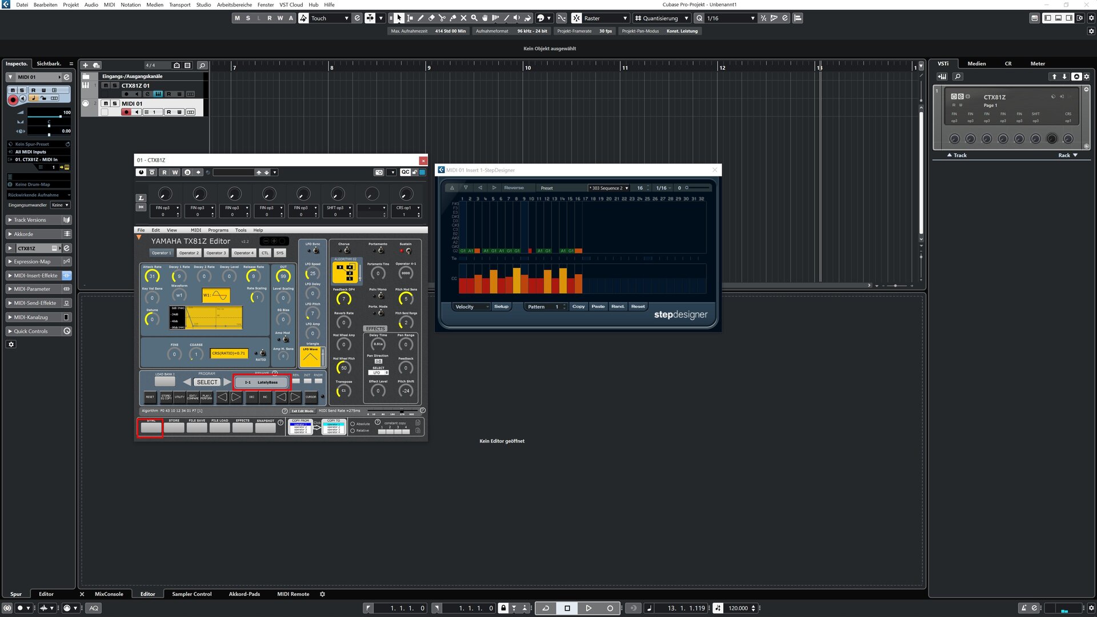This screenshot has height=617, width=1097.
Task: Click the StepDesigner Reverse button
Action: 514,188
